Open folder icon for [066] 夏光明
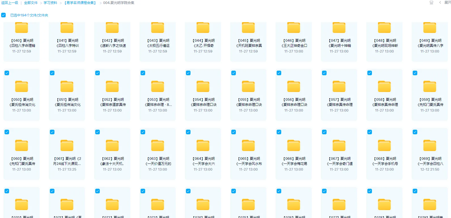 click(294, 145)
